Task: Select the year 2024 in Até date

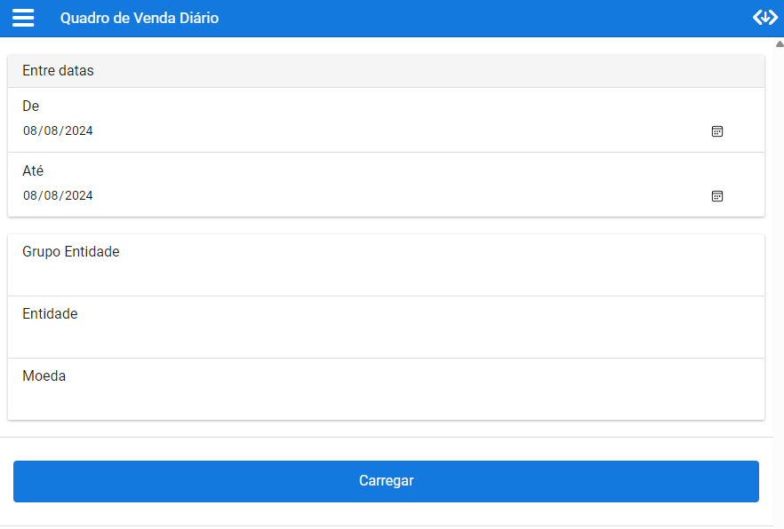Action: click(x=78, y=196)
